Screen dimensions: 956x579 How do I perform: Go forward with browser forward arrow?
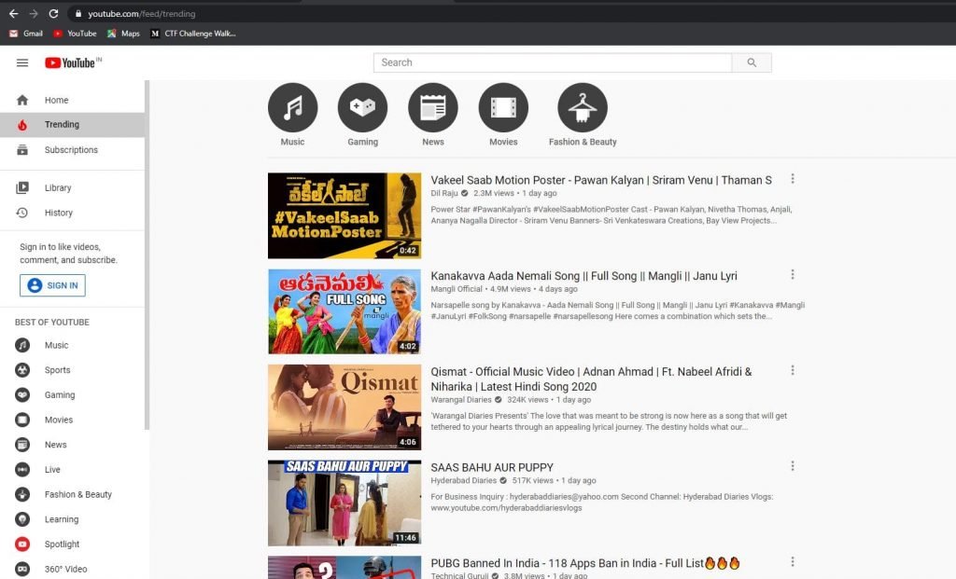pos(34,13)
